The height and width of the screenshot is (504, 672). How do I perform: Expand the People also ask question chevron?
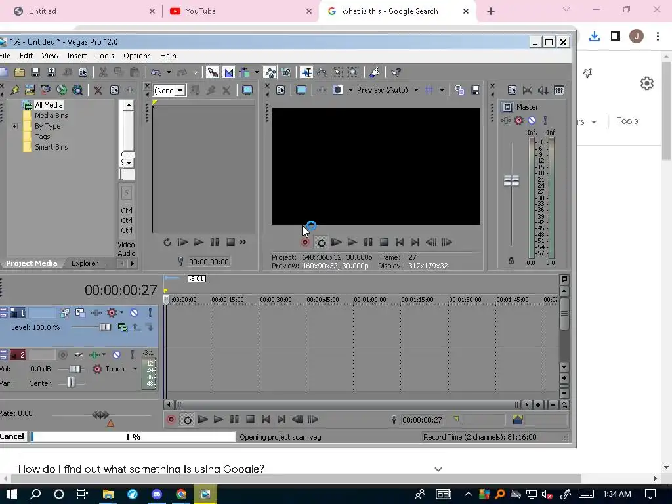438,469
